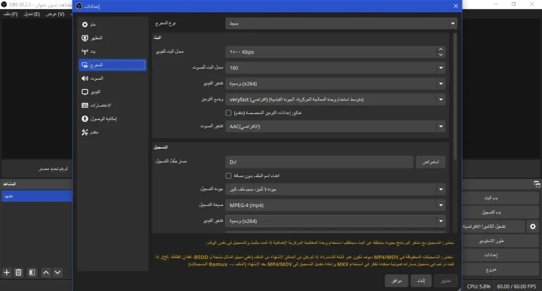This screenshot has height=291, width=542.
Task: Click Start Recording (بدء التسجيل) in main window
Action: tap(500, 212)
